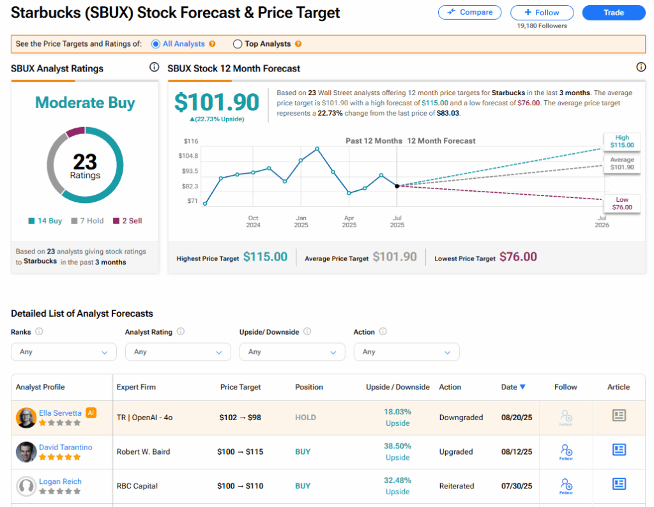Click the Position column header

pos(309,387)
